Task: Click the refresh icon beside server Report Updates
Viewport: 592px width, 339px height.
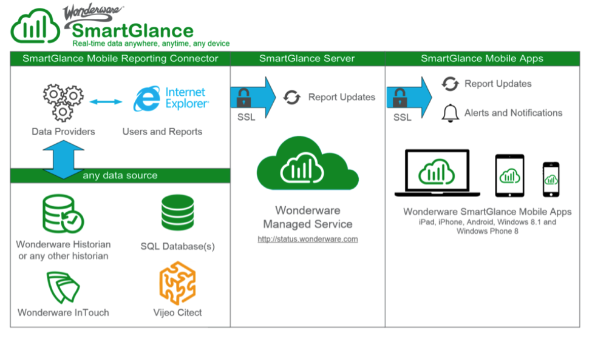Action: point(292,97)
